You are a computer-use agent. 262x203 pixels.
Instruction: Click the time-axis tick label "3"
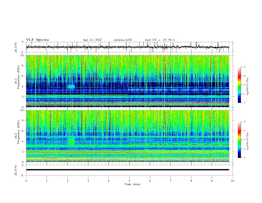[x=88, y=181]
